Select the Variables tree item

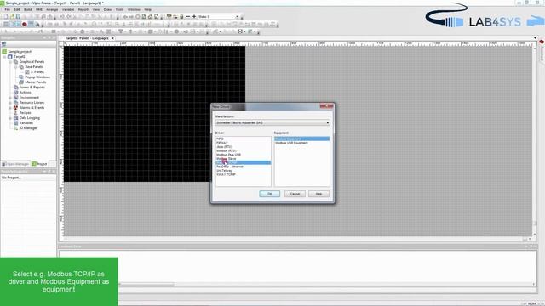[x=26, y=122]
